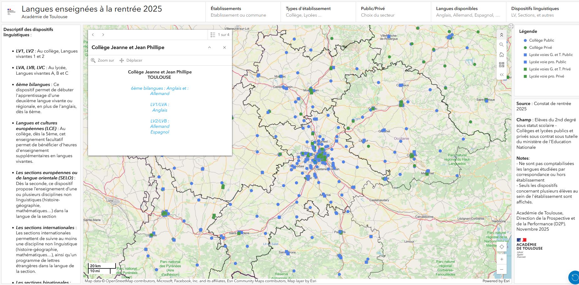Click the green square marker at Saint-Gaudens
579x285 pixels.
[x=239, y=233]
